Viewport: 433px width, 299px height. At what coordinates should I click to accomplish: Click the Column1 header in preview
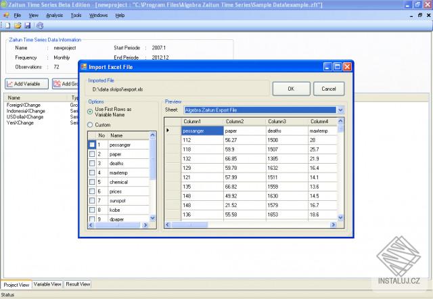coord(202,122)
